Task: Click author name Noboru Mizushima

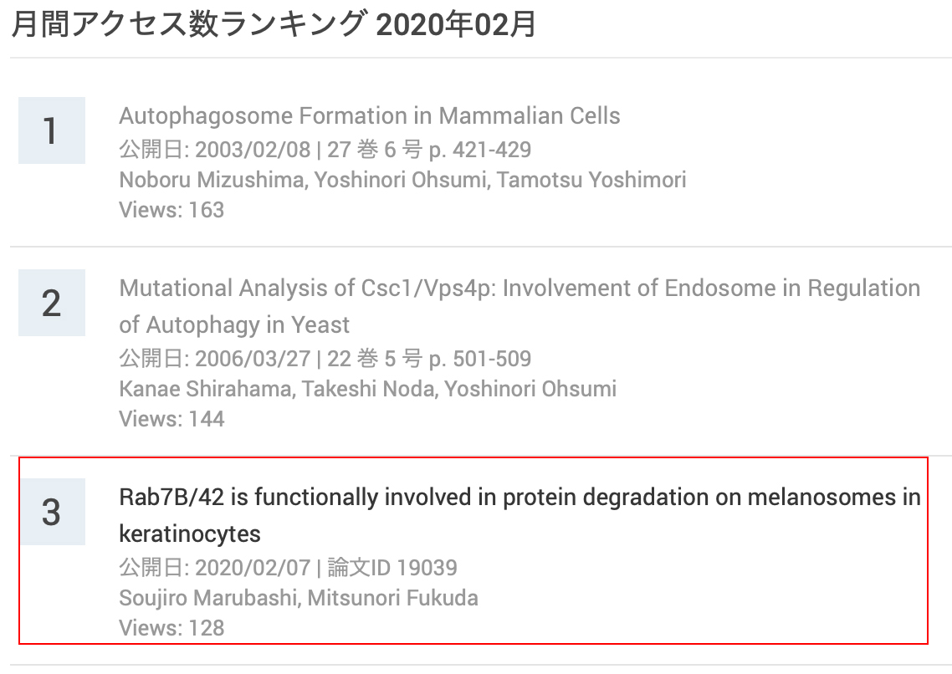Action: pos(212,180)
